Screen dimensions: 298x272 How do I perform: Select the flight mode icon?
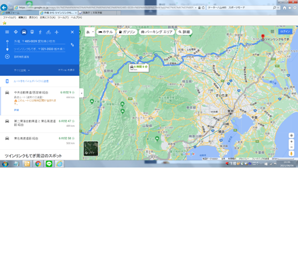pyautogui.click(x=57, y=32)
